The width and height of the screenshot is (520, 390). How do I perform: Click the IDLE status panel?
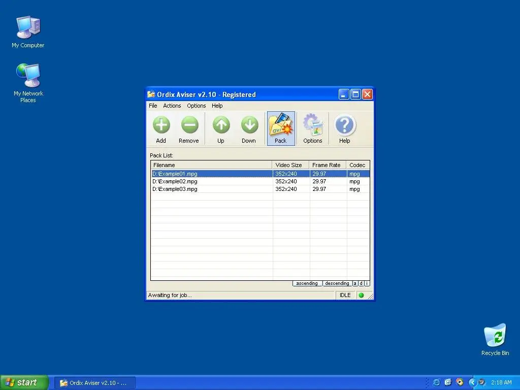coord(345,295)
